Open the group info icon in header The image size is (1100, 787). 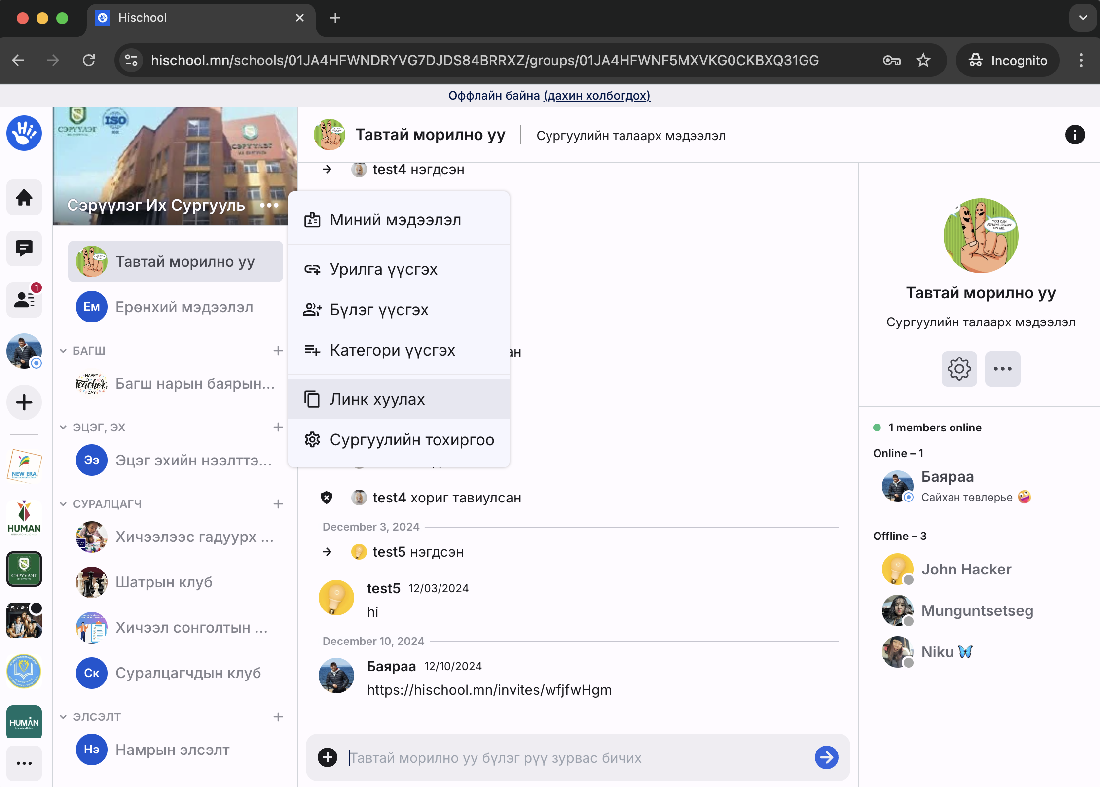coord(1075,135)
